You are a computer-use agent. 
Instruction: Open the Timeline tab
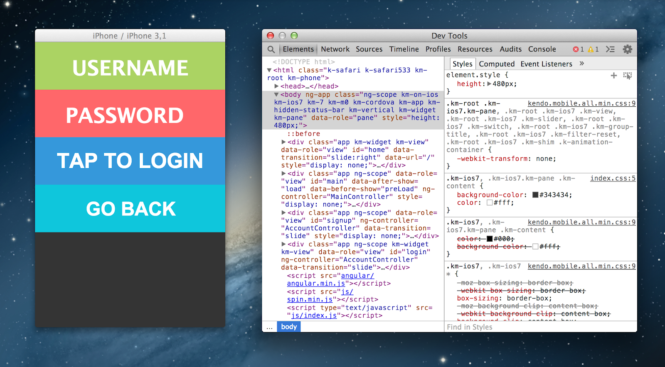click(x=404, y=49)
